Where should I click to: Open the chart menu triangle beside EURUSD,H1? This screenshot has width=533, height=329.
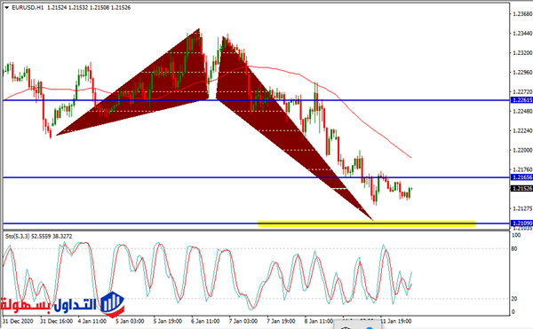click(7, 7)
